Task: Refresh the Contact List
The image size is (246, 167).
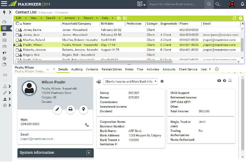Action: [234, 18]
